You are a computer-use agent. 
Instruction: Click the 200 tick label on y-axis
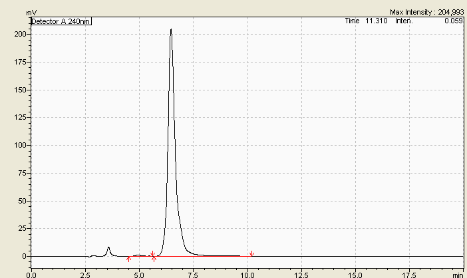coord(20,34)
